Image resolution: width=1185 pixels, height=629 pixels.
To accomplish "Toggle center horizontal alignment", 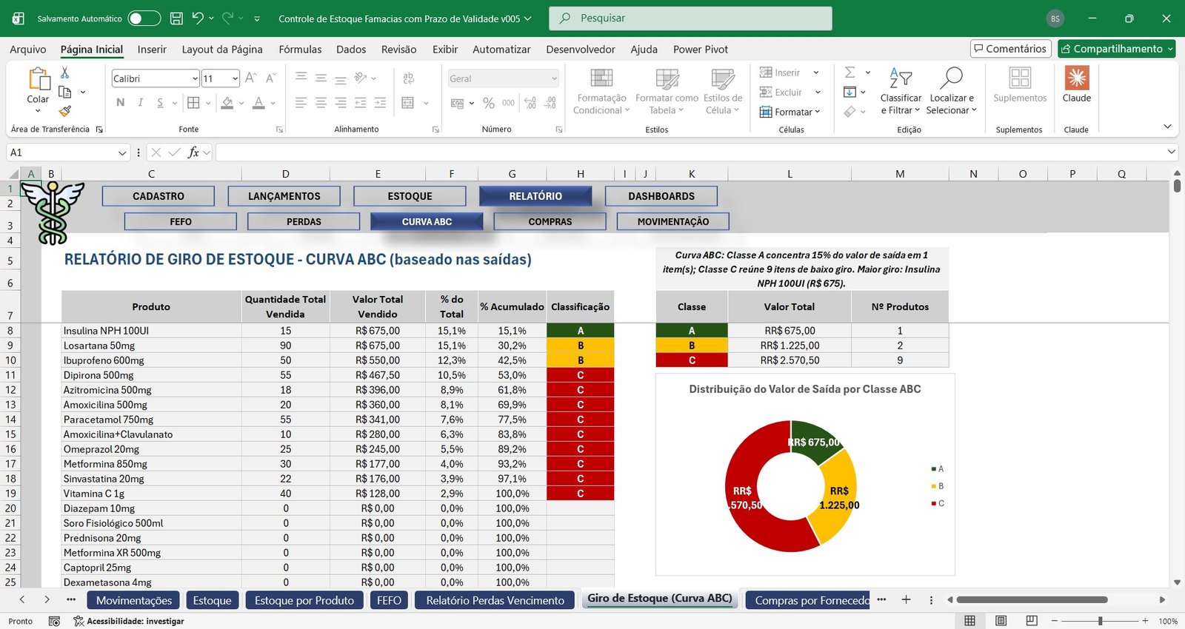I will pos(321,103).
